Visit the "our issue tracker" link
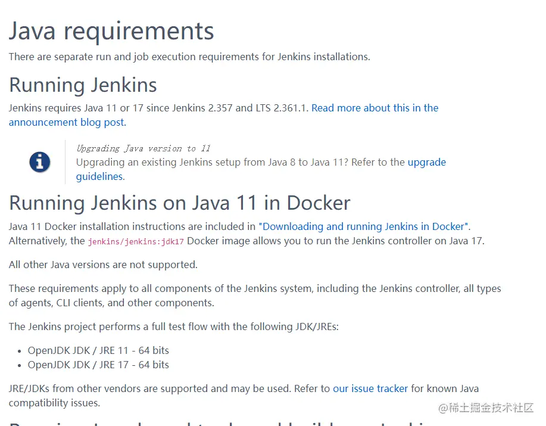This screenshot has width=546, height=426. [x=370, y=388]
